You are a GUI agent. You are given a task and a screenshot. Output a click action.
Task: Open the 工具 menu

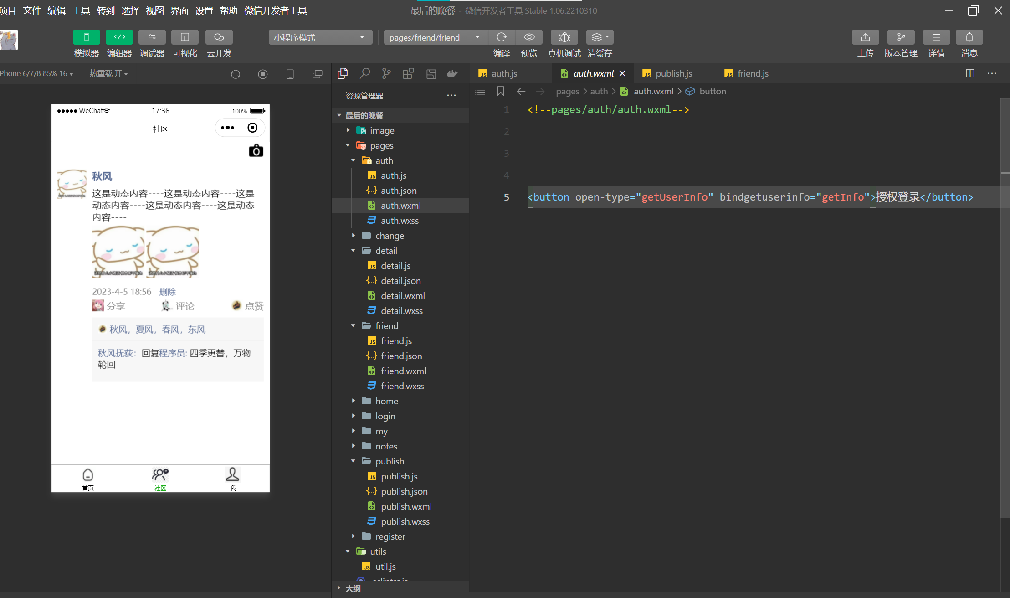coord(81,10)
